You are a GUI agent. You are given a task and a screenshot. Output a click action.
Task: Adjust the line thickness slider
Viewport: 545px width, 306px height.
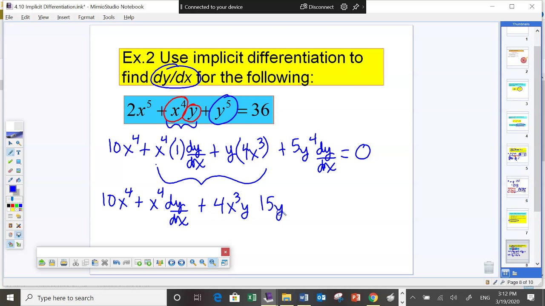[x=12, y=199]
